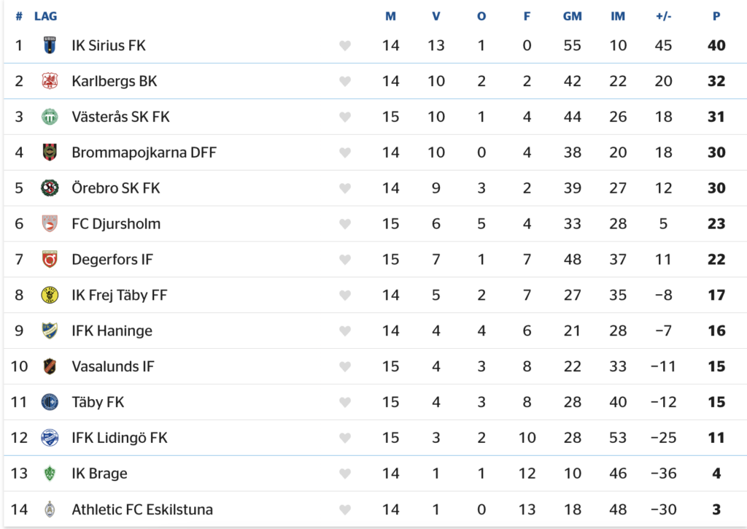This screenshot has height=529, width=747.
Task: Click the IK Sirius FK club crest
Action: (50, 45)
